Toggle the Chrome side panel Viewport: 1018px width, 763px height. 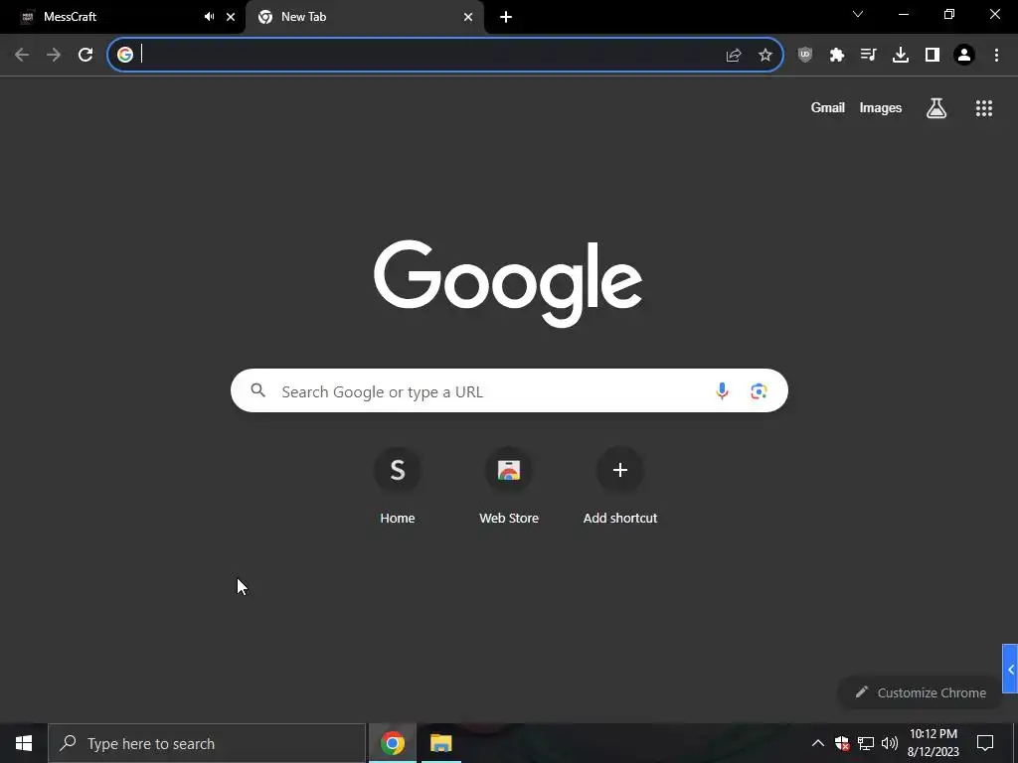pyautogui.click(x=933, y=55)
